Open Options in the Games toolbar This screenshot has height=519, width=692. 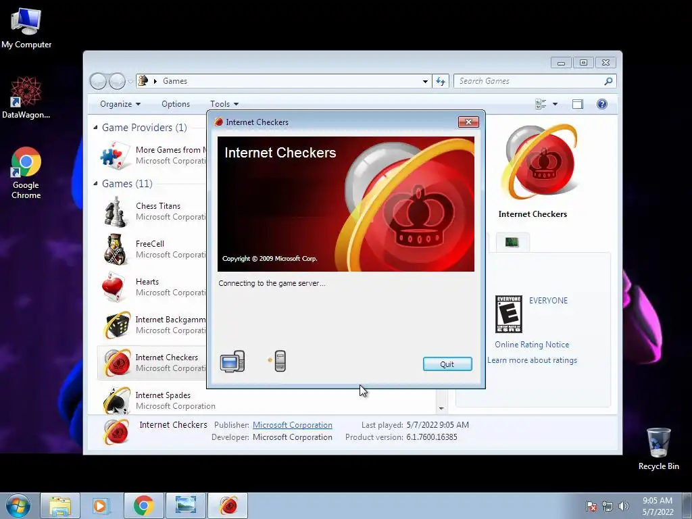pos(176,104)
